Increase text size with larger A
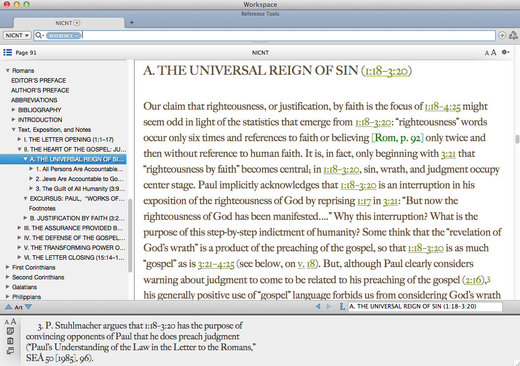The height and width of the screenshot is (366, 520). (x=493, y=53)
